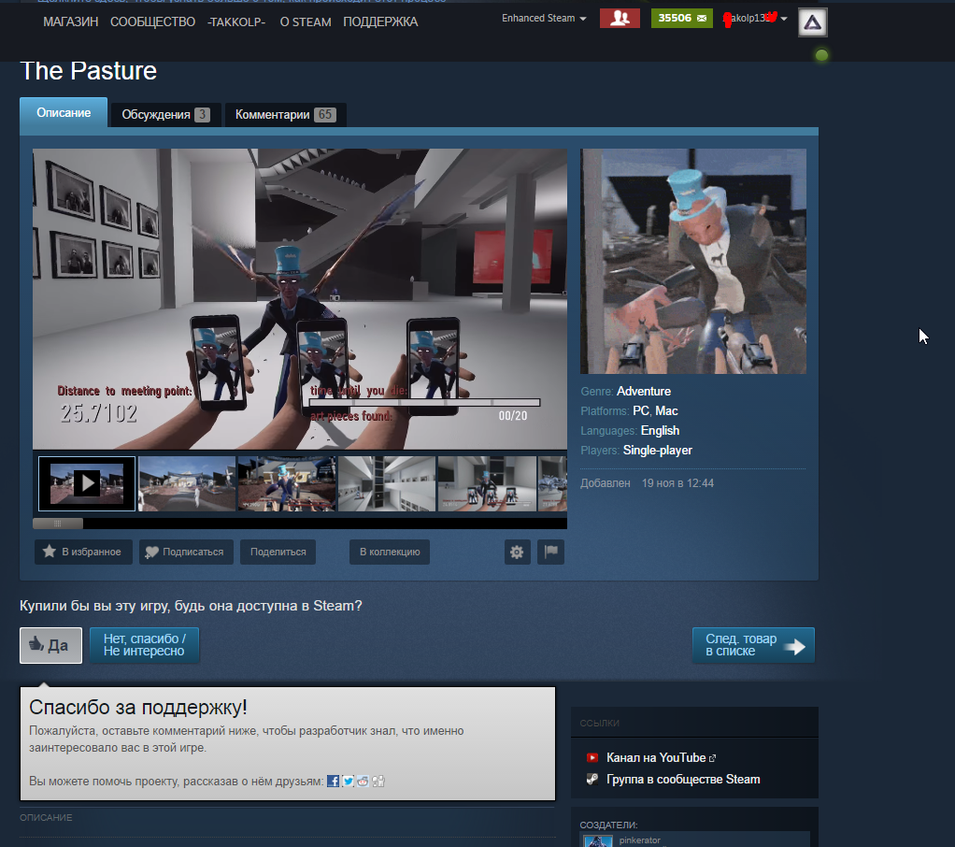Click the flag report icon button
This screenshot has height=847, width=955.
pyautogui.click(x=550, y=553)
